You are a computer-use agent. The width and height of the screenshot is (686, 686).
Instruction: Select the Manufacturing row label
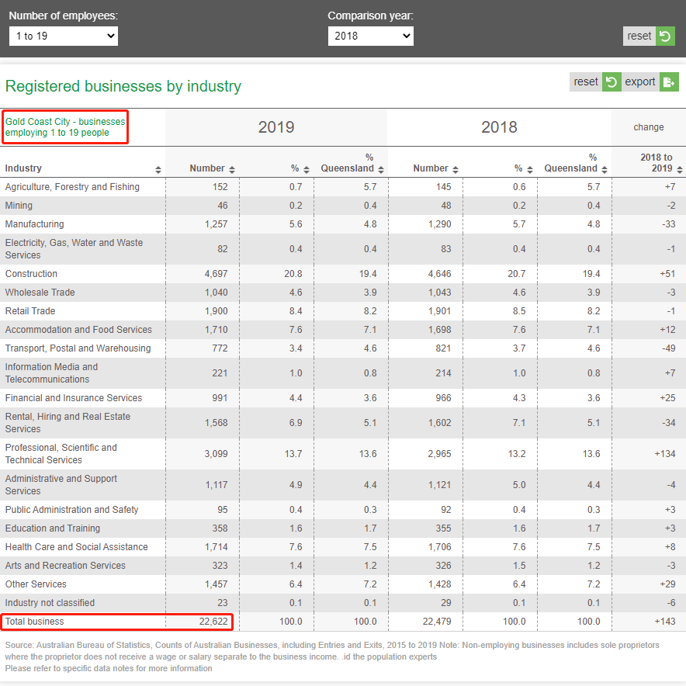click(35, 224)
